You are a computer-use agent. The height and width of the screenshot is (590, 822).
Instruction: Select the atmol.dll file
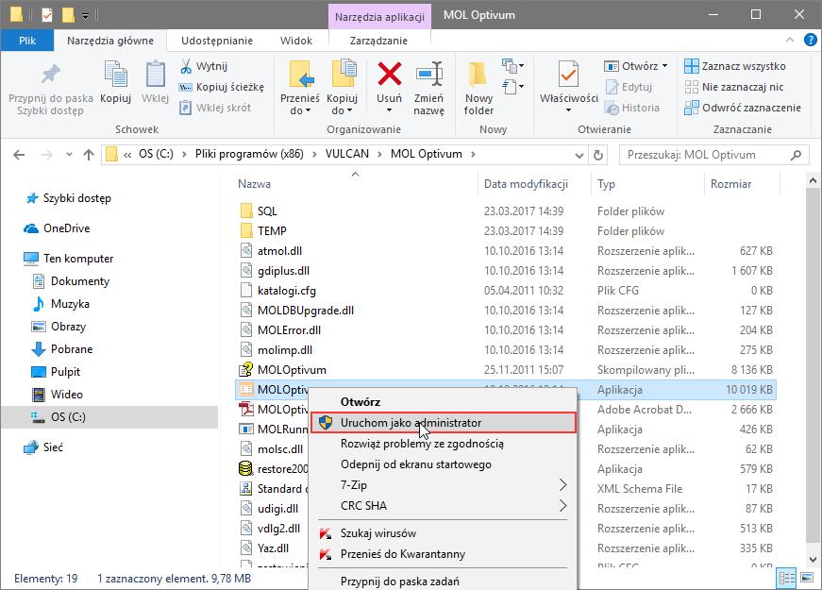pos(279,251)
